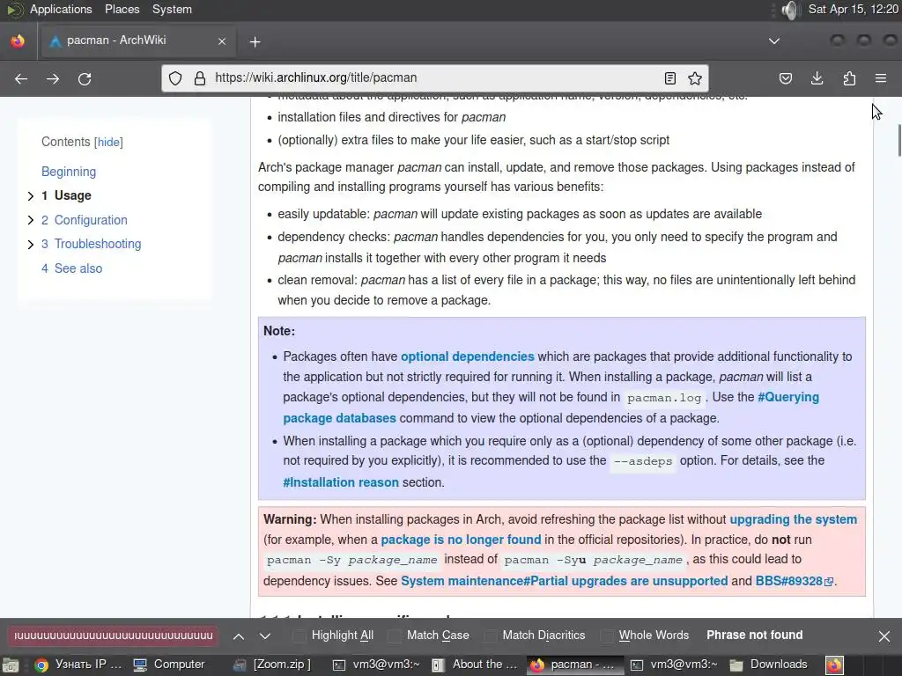Bookmark this page with the star icon
Viewport: 902px width, 676px height.
pos(695,78)
